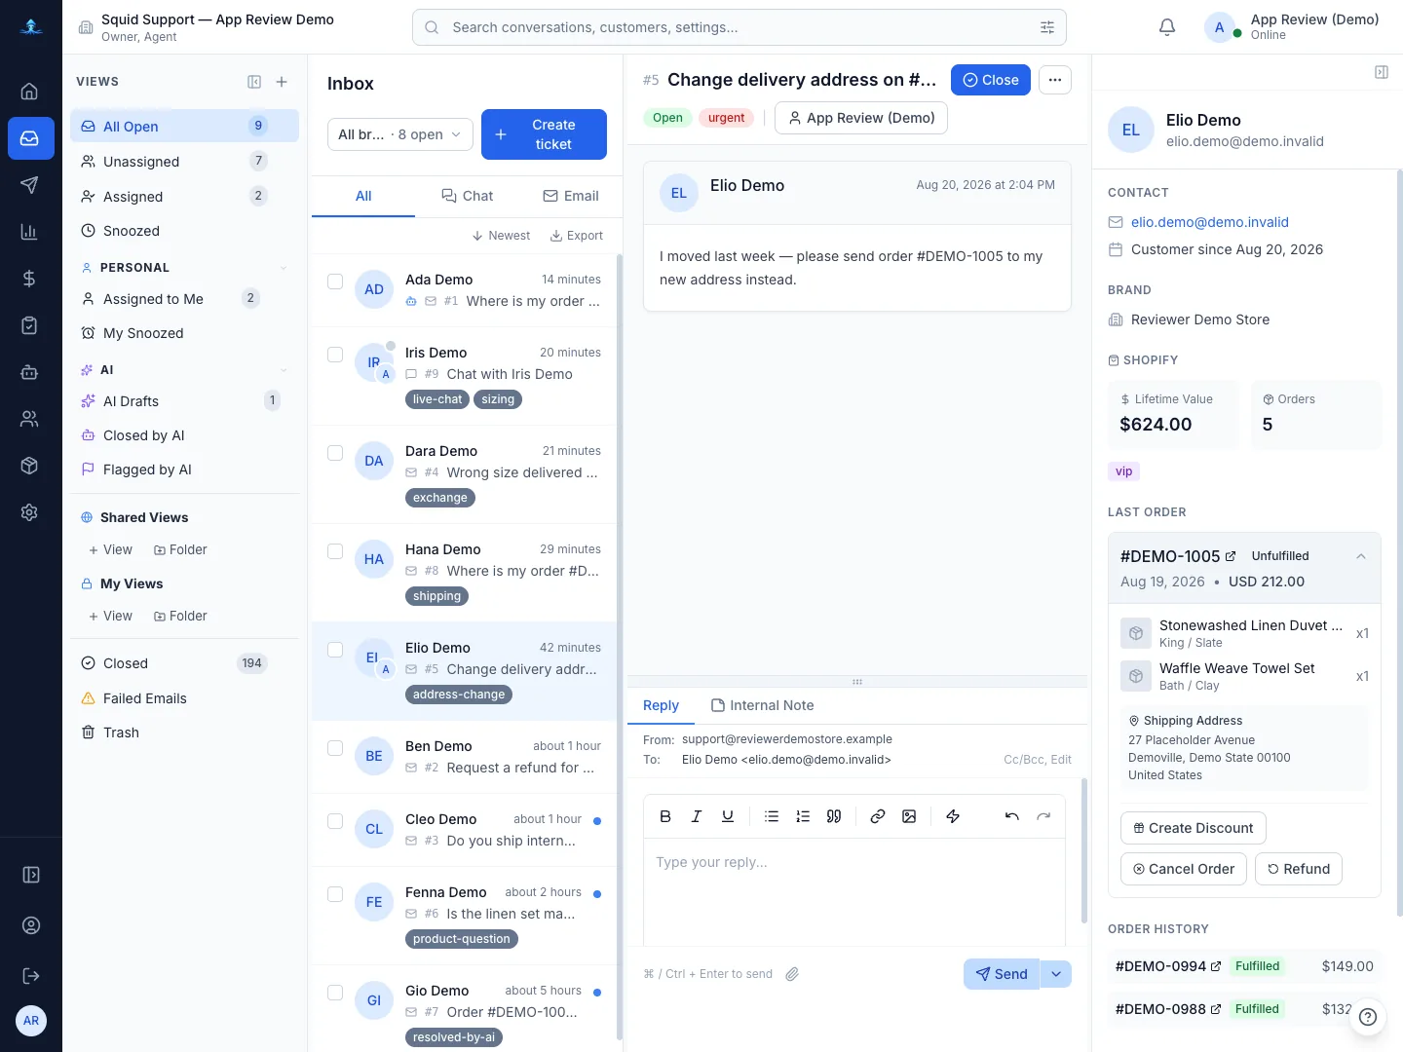This screenshot has width=1403, height=1052.
Task: Open the Home icon in left sidebar
Action: (x=29, y=92)
